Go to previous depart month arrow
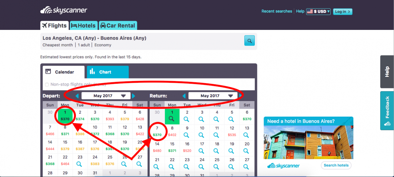394x177 pixels. pyautogui.click(x=77, y=96)
